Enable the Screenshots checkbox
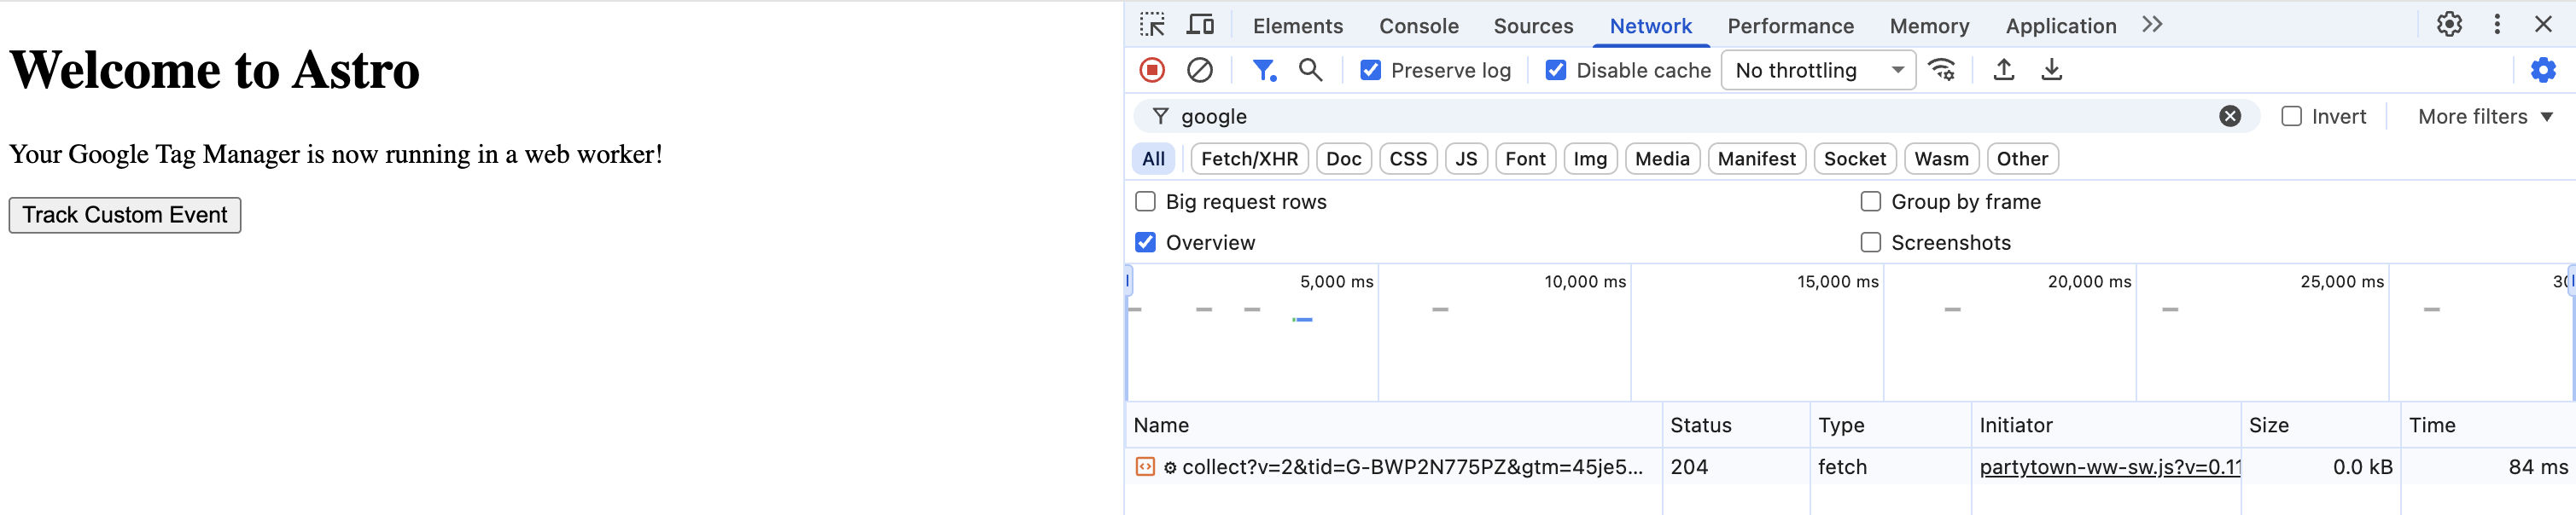Screen dimensions: 2576x515 tap(1870, 242)
